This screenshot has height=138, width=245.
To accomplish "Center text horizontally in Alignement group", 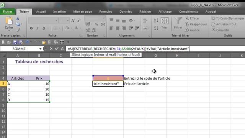I will (x=118, y=28).
